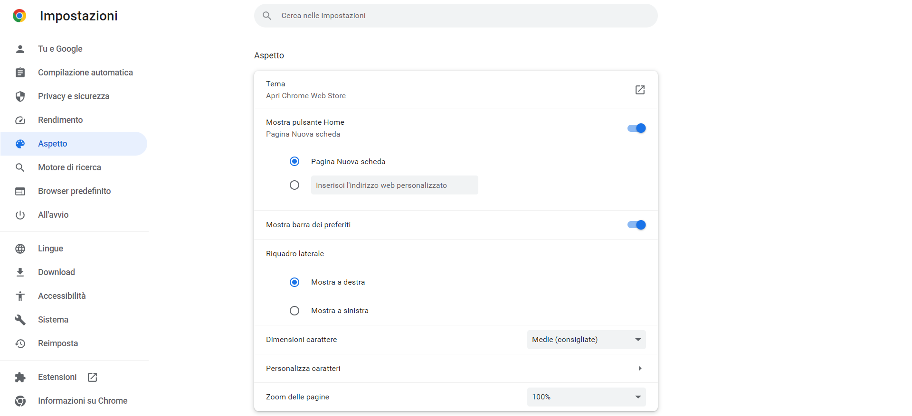
Task: Click the Chrome logo icon
Action: [19, 16]
